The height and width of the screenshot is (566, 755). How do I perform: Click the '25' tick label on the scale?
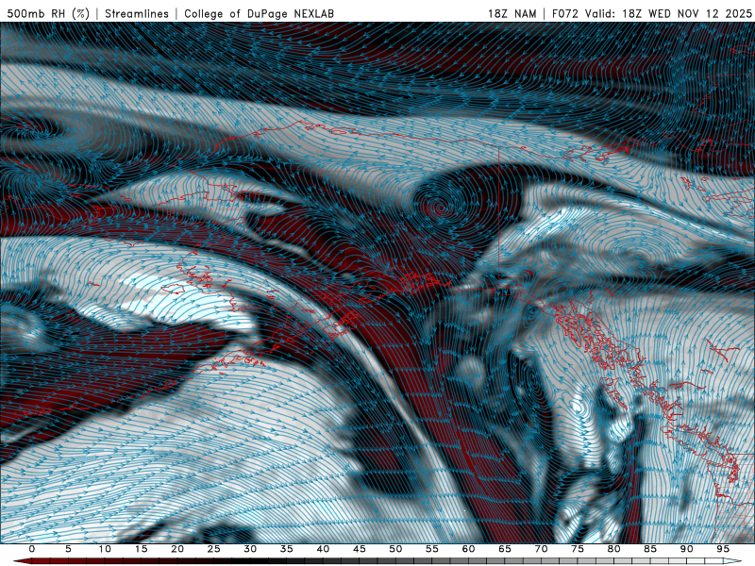point(214,549)
